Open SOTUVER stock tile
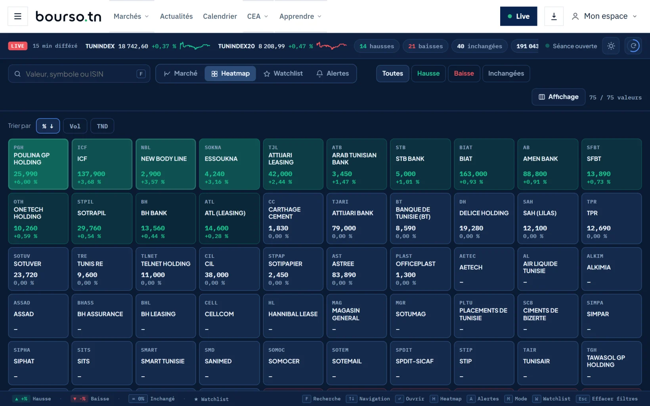650x406 pixels. [x=38, y=269]
